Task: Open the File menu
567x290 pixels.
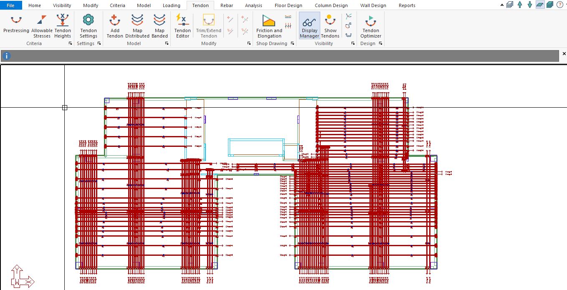Action: [11, 5]
